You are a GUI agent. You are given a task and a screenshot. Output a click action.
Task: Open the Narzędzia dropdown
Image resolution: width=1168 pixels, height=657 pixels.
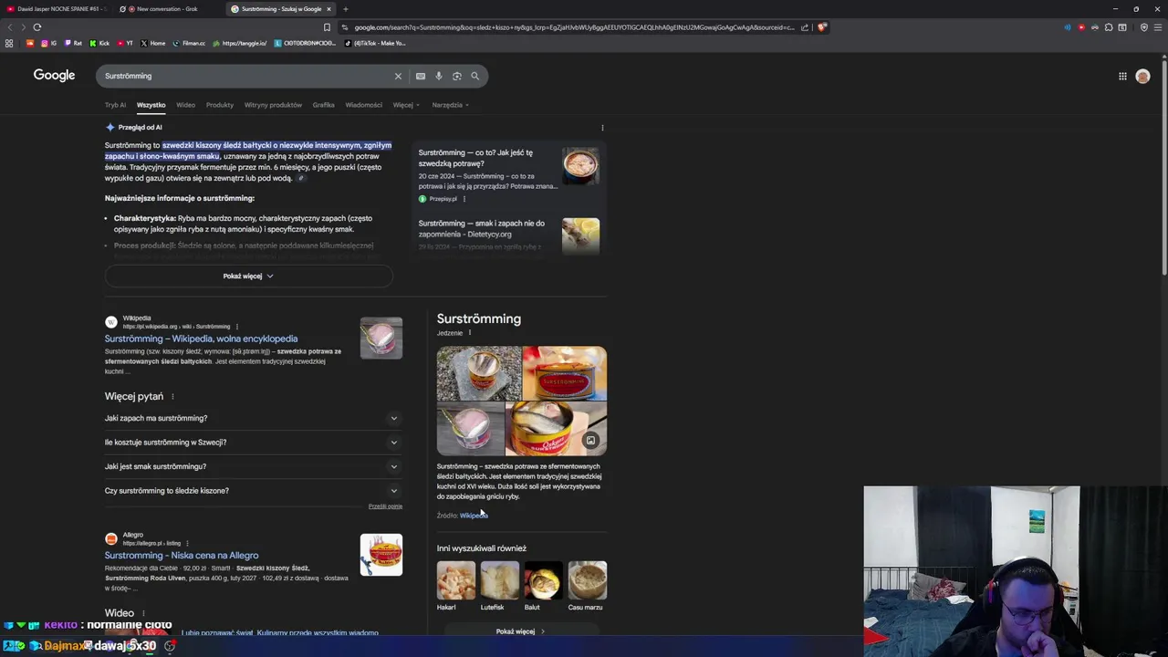coord(450,105)
